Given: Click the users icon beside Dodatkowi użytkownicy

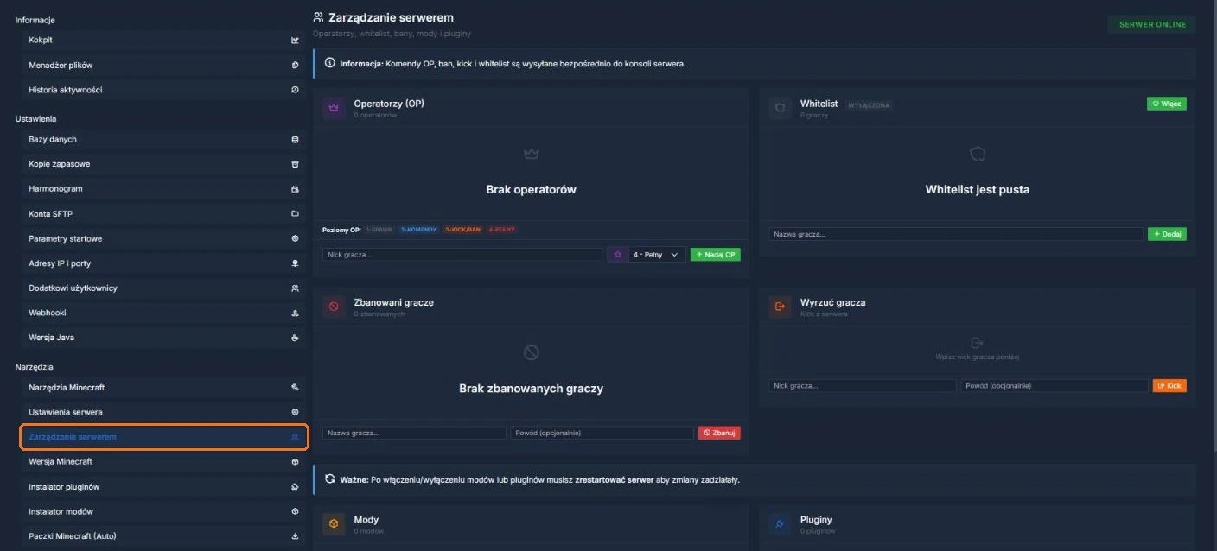Looking at the screenshot, I should point(295,288).
